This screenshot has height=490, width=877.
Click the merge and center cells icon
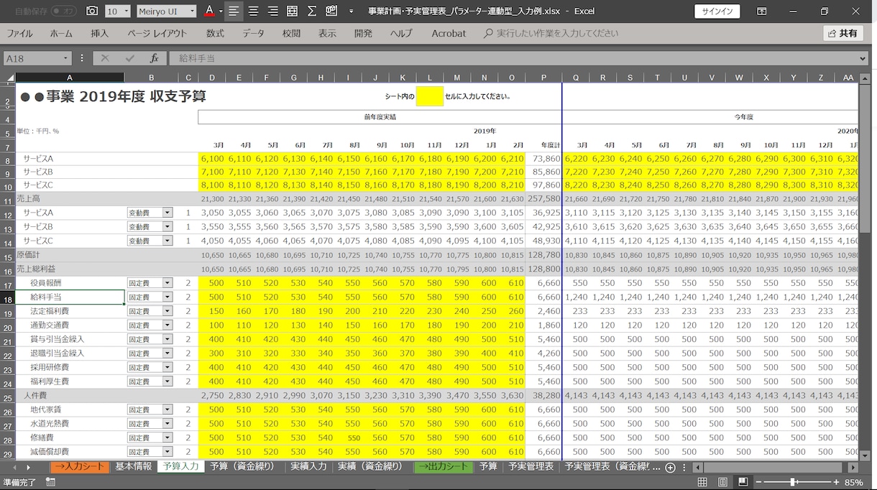point(293,11)
